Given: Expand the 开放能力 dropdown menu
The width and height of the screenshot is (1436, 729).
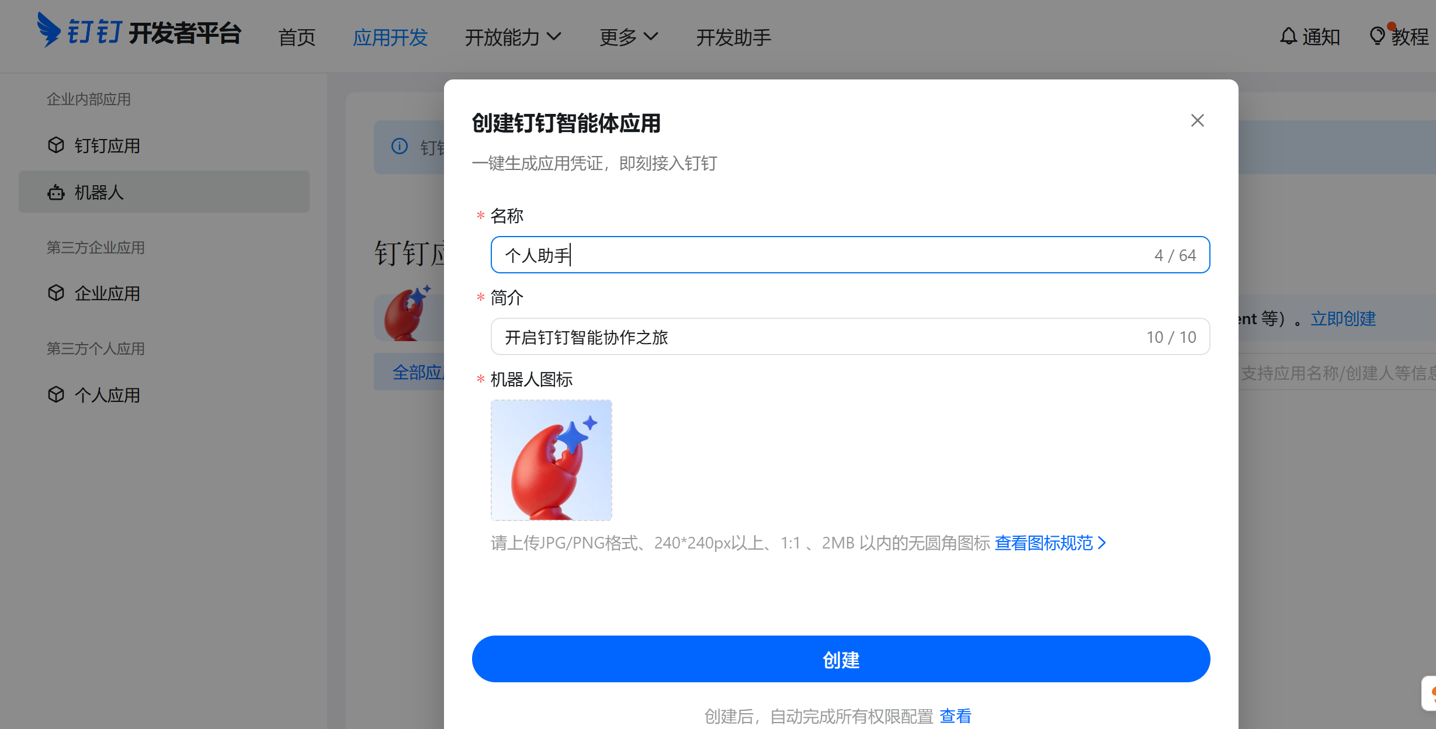Looking at the screenshot, I should tap(513, 37).
